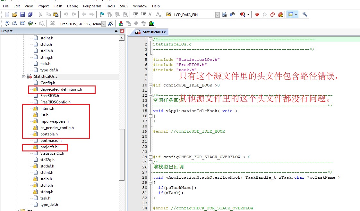
Task: Click the Find icon next to LCD_DATA_PIN
Action: (225, 14)
